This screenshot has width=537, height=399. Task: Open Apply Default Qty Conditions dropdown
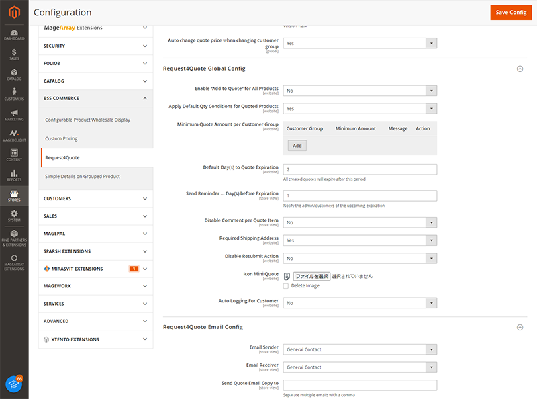pos(360,109)
